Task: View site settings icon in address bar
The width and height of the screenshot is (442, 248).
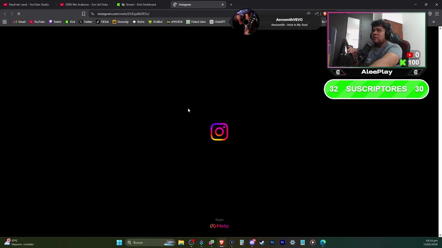Action: tap(92, 14)
